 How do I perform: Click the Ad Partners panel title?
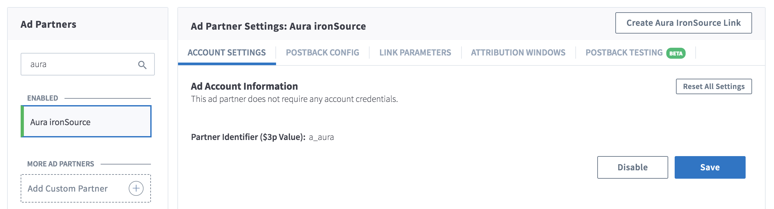pos(48,25)
